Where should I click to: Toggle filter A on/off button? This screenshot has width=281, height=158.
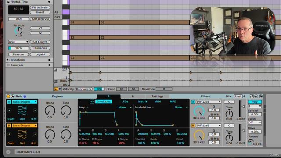coord(193,102)
